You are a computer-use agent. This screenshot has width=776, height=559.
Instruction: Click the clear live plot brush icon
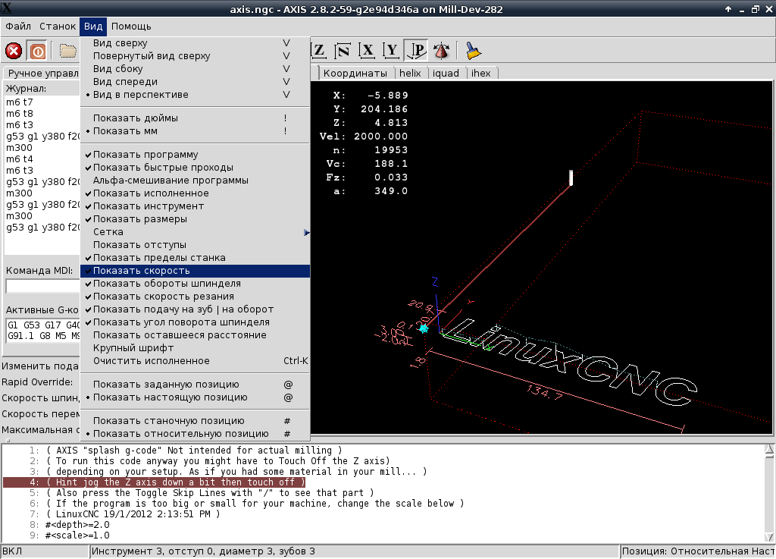[474, 51]
